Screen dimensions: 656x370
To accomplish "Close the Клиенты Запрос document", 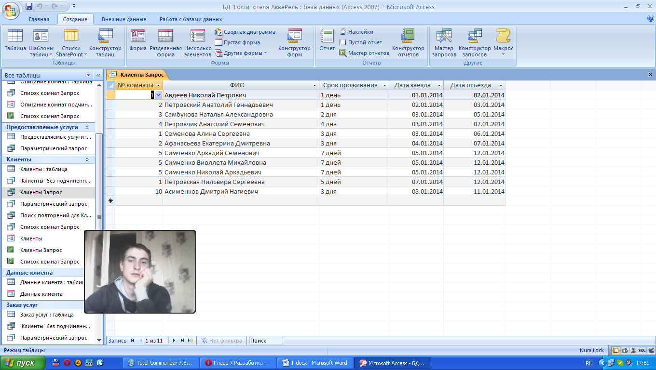I will [x=650, y=75].
